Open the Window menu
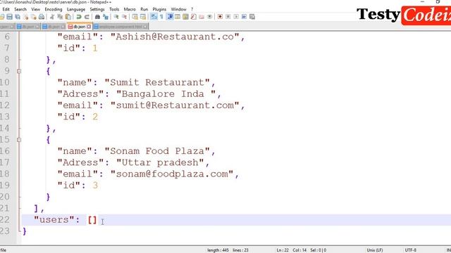This screenshot has width=451, height=253. click(x=178, y=9)
